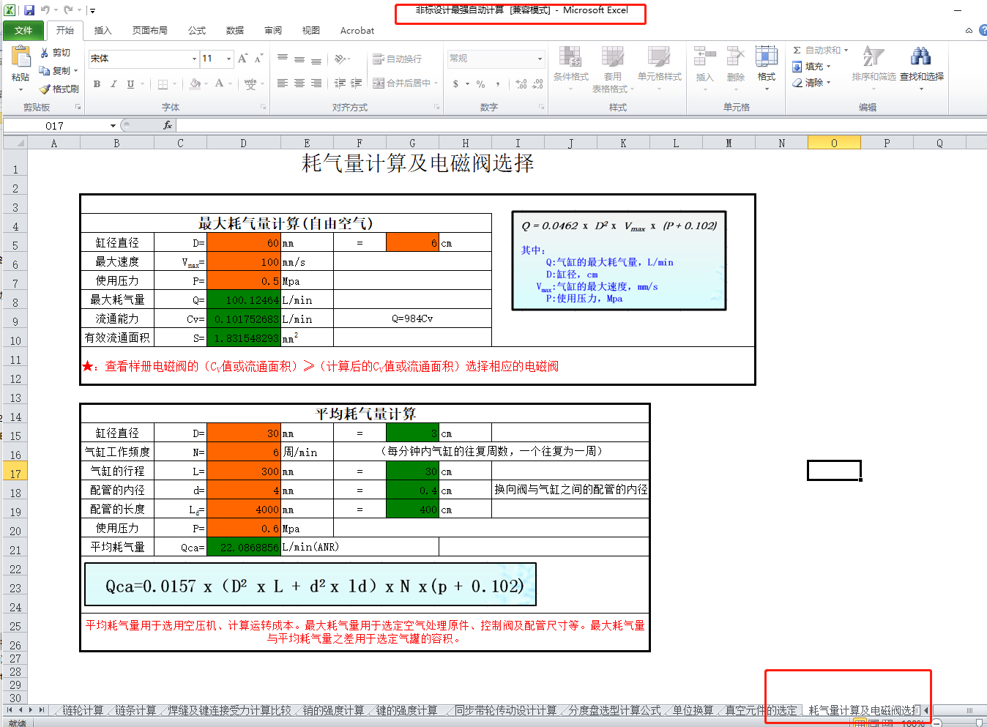
Task: Open Format as Table (套用表格格式)
Action: tap(613, 70)
